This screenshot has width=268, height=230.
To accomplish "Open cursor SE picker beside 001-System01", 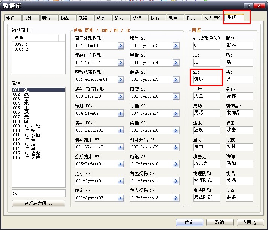I will [121, 181].
